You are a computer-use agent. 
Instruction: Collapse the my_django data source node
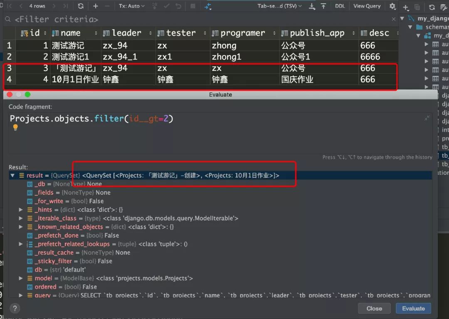402,18
